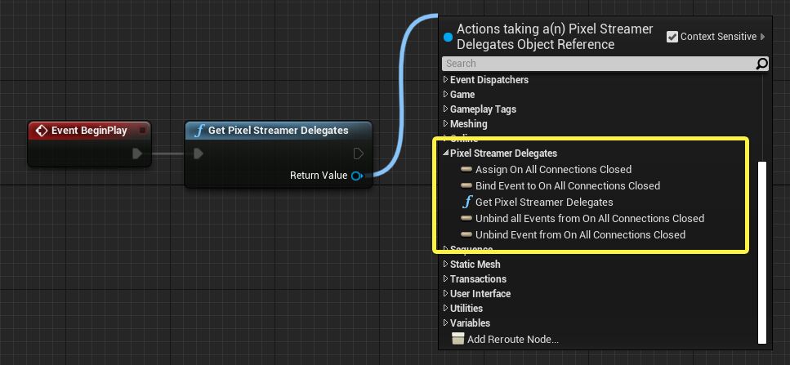The image size is (790, 365).
Task: Click the magnifying glass search icon
Action: click(761, 64)
